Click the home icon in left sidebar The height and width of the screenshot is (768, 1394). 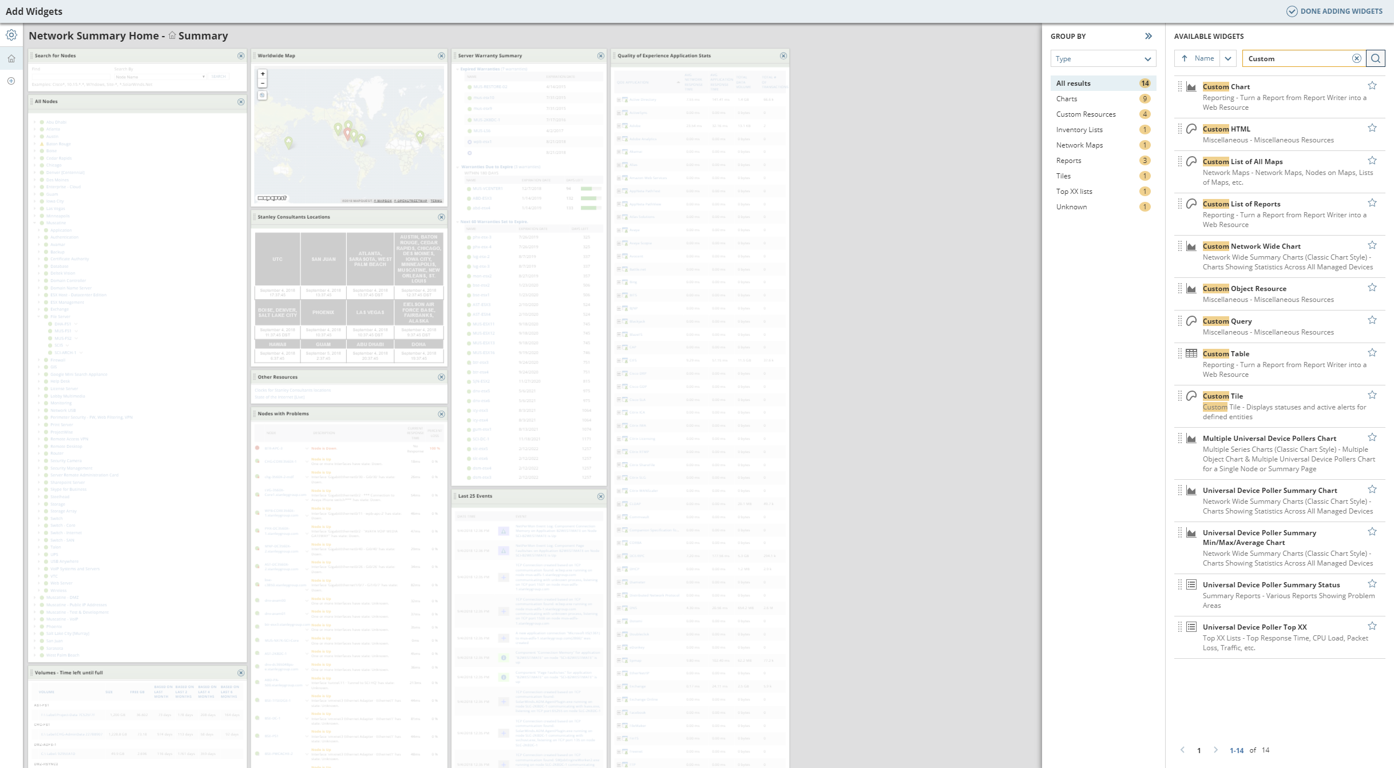[x=11, y=58]
